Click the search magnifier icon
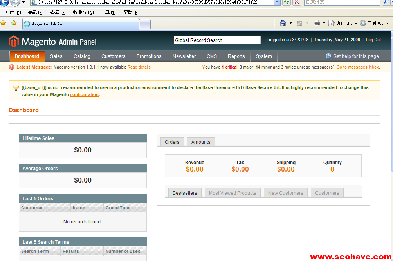This screenshot has height=261, width=393. coord(386,2)
